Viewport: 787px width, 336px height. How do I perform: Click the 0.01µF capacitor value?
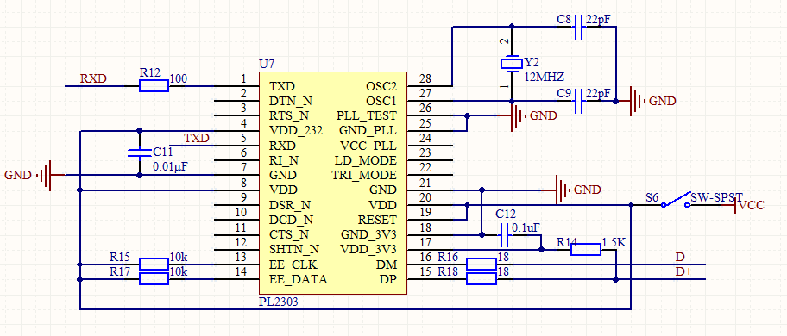pos(170,166)
